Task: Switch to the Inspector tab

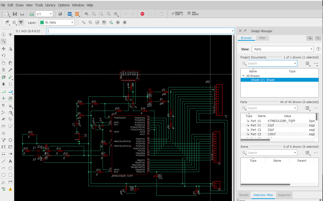Action: pyautogui.click(x=284, y=195)
